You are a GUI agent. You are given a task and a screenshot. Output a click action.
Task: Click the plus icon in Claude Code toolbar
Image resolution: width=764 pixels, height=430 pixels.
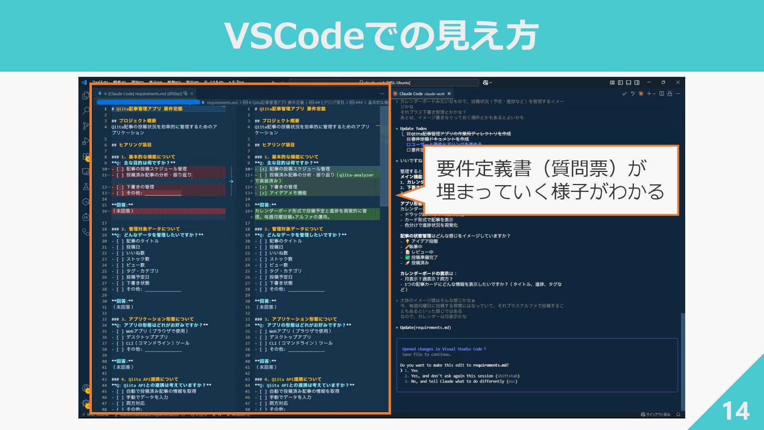click(x=649, y=94)
